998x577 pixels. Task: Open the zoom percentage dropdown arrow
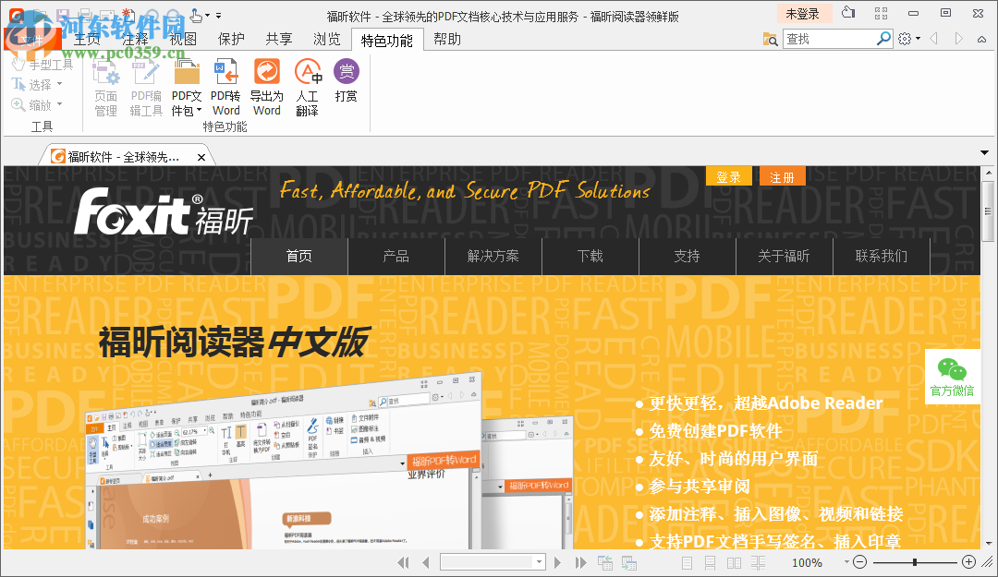(x=846, y=561)
